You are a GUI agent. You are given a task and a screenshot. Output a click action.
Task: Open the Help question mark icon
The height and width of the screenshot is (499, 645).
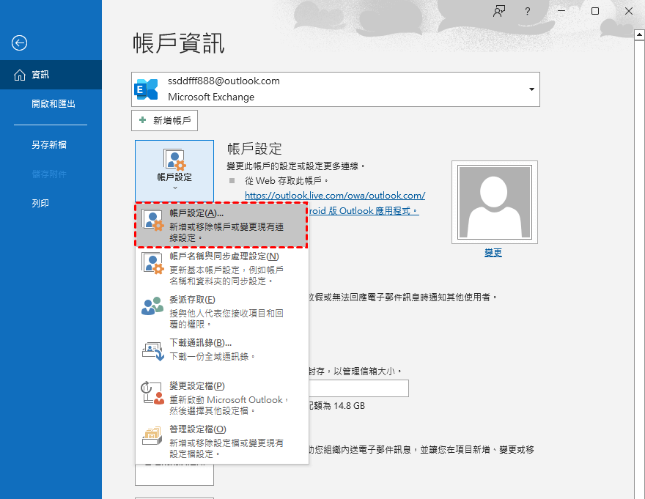[527, 12]
